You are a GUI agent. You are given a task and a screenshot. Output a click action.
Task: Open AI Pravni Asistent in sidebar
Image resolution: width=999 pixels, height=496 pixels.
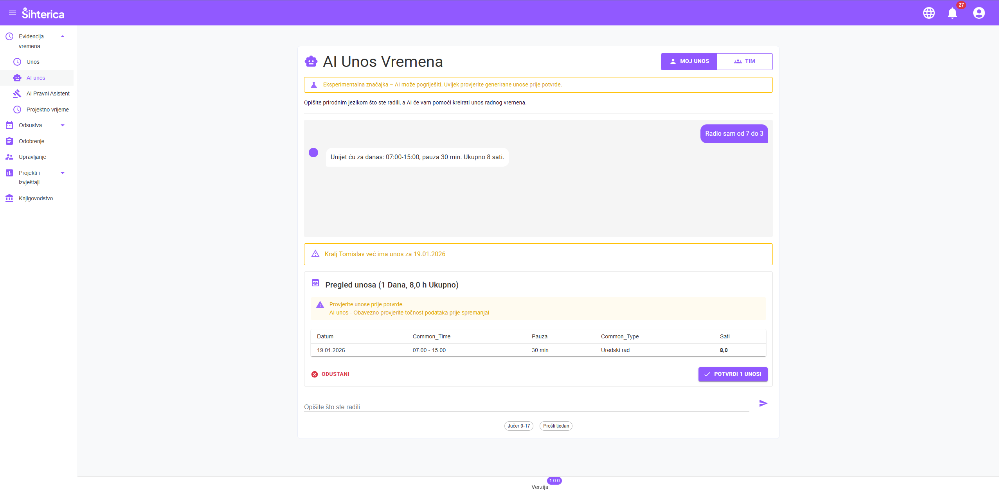coord(48,93)
